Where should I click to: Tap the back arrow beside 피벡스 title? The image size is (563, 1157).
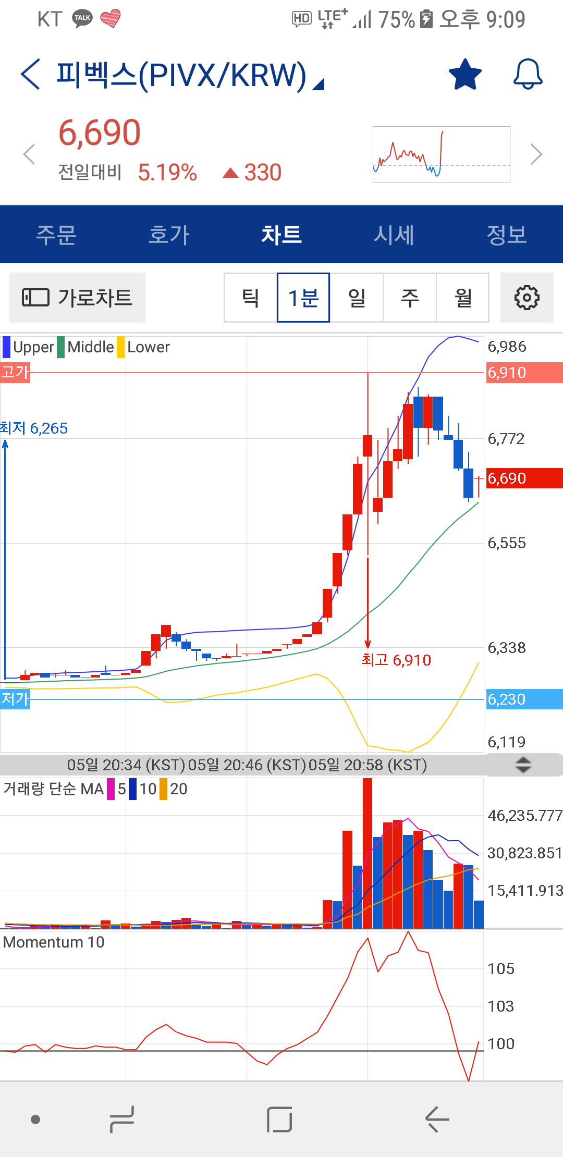point(30,74)
